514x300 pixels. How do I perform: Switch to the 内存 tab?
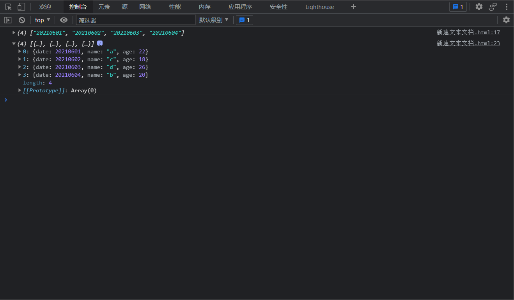tap(205, 7)
